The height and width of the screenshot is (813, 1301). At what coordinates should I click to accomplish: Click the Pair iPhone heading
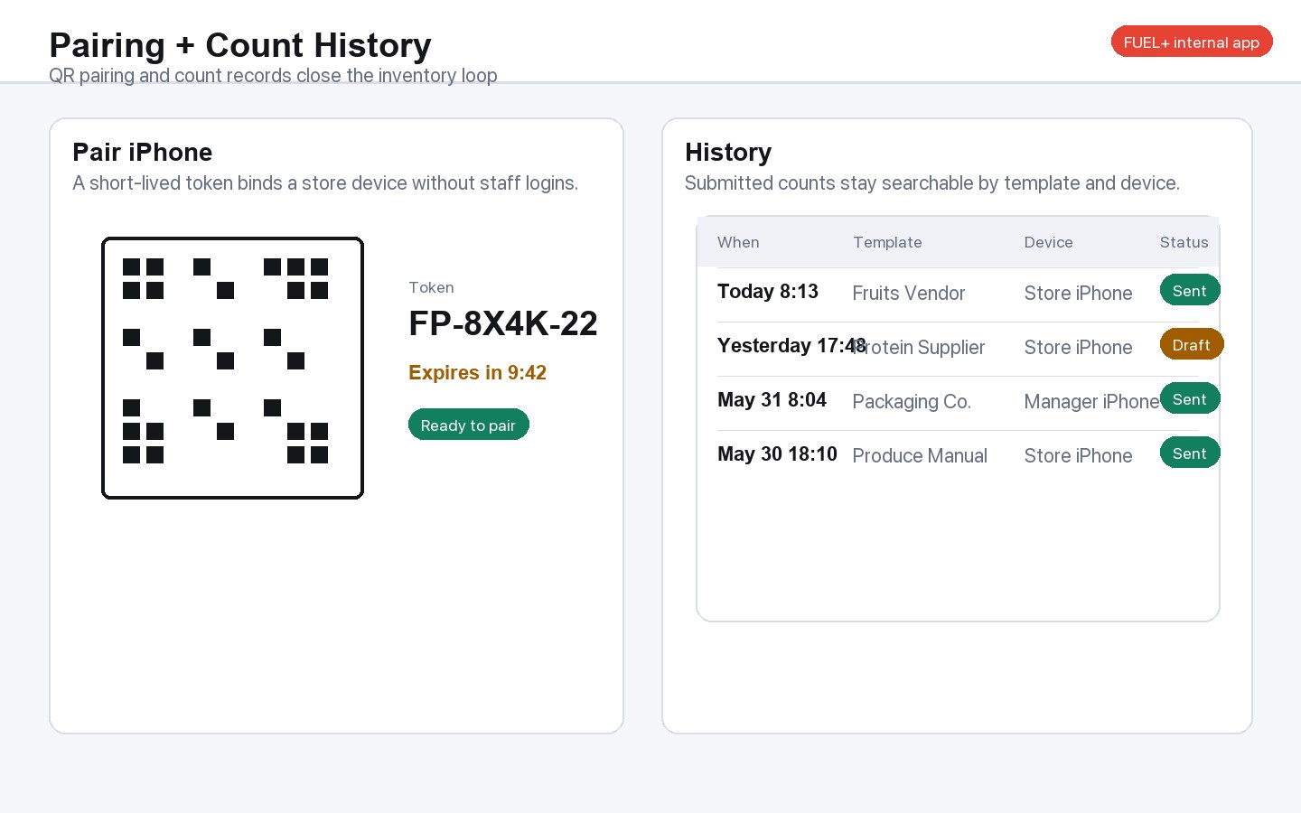click(x=143, y=152)
